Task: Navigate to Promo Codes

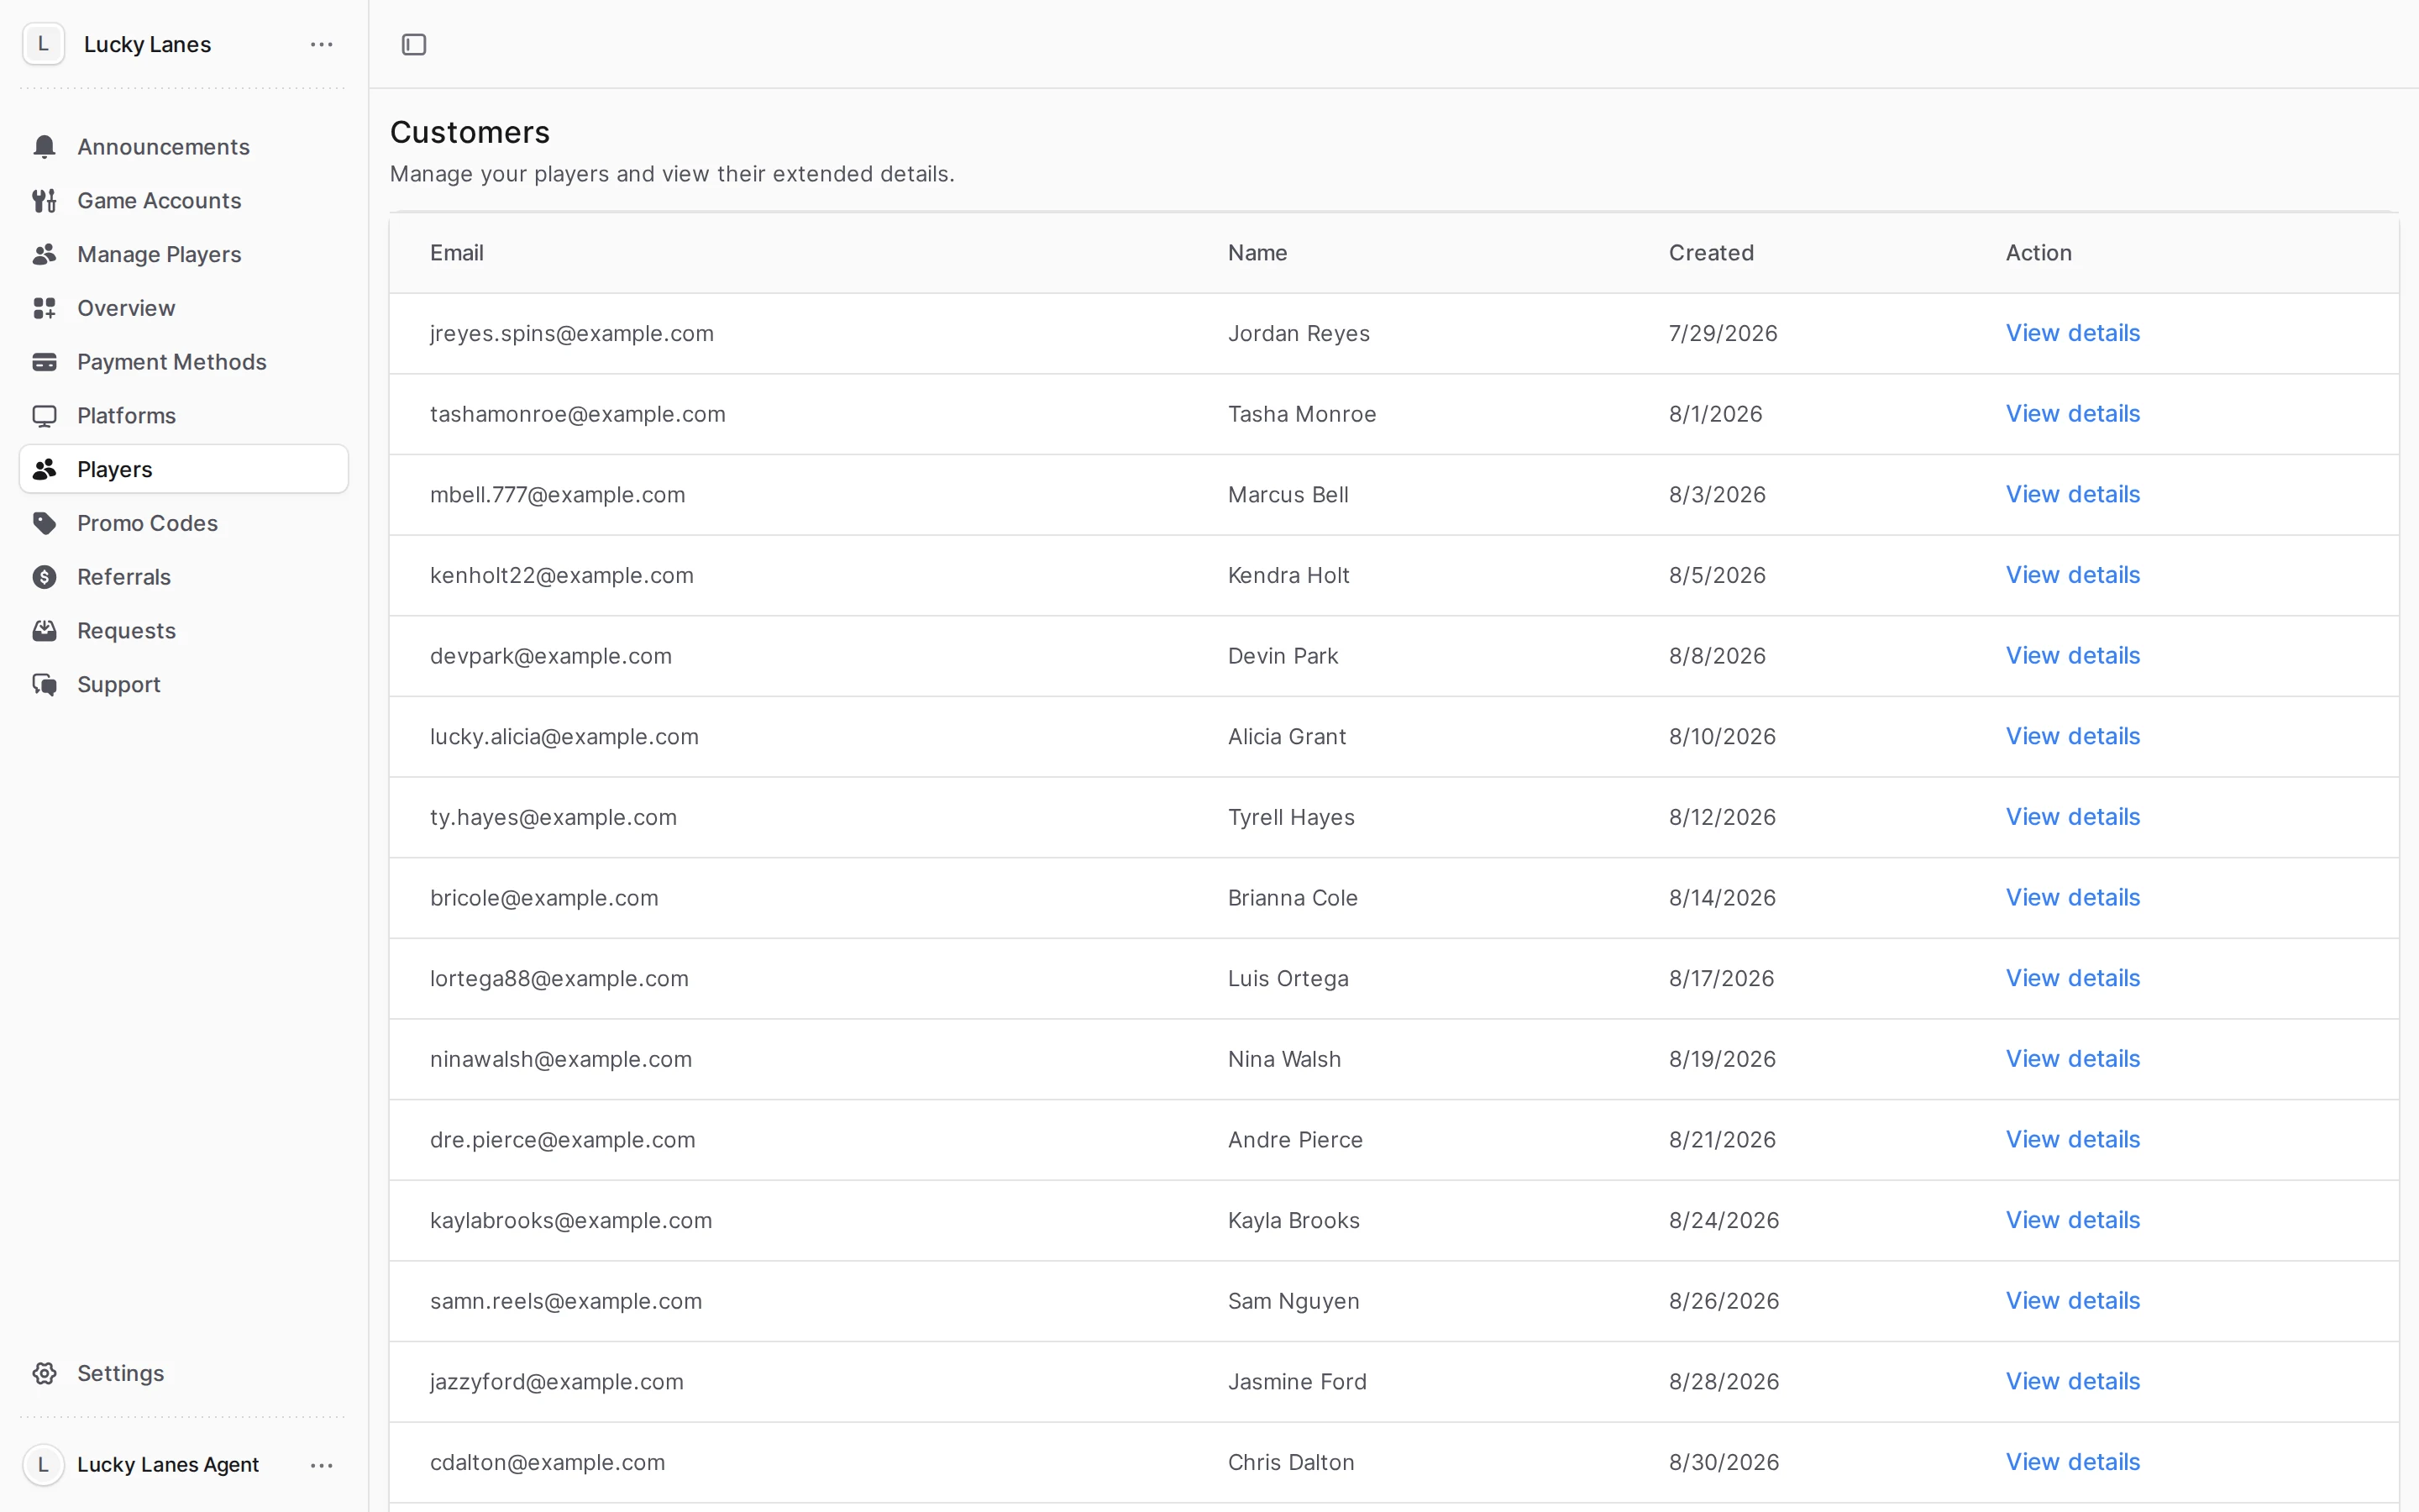Action: 183,523
